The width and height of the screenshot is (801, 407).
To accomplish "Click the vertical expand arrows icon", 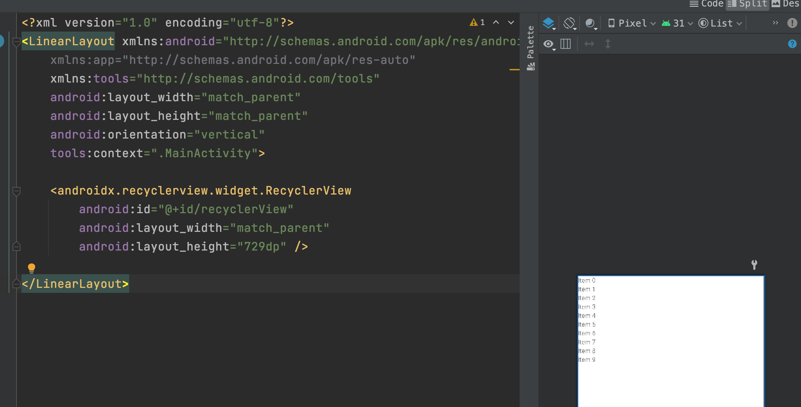I will 608,44.
